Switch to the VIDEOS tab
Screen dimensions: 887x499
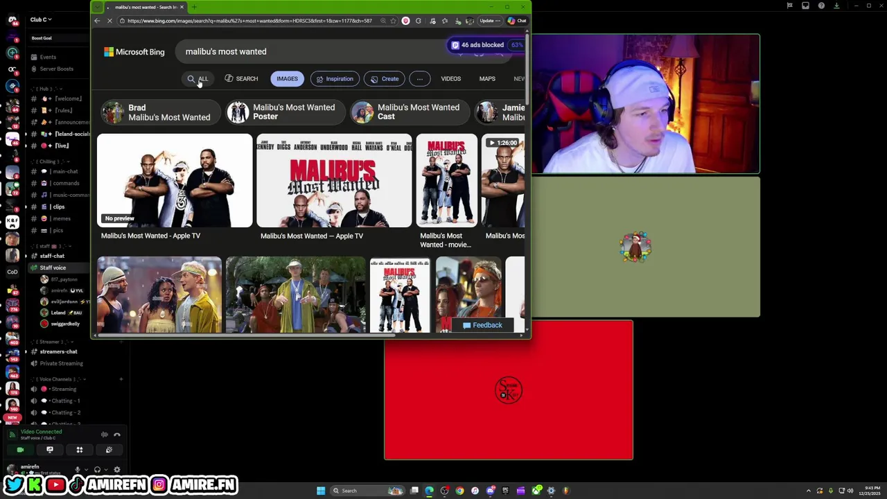[x=450, y=79]
